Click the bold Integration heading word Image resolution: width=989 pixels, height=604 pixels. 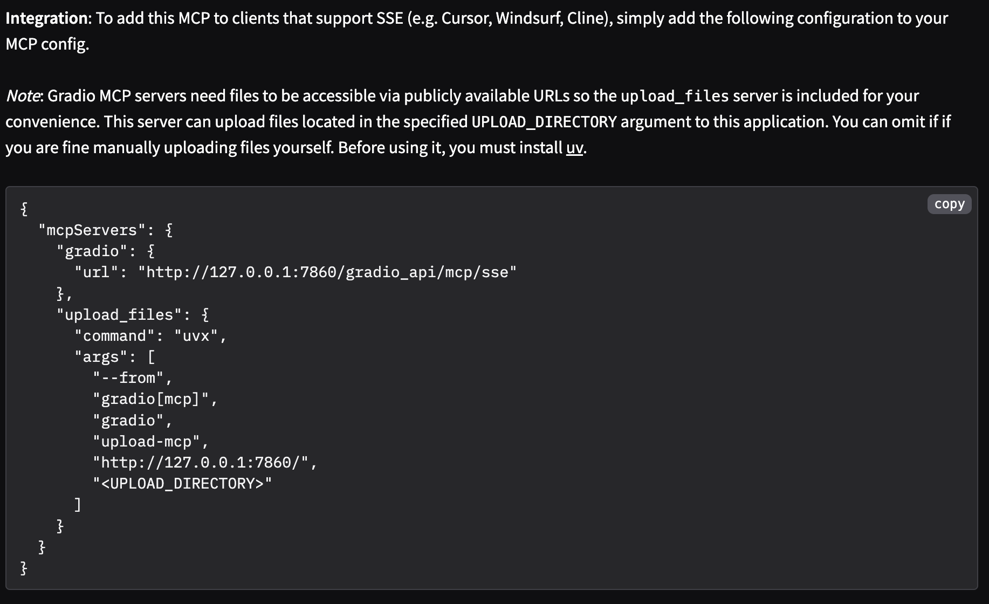(46, 18)
